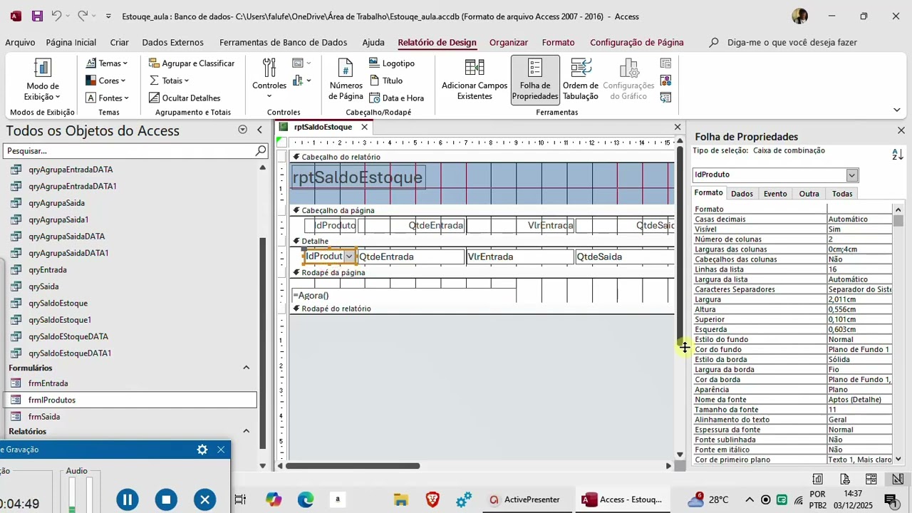912x513 pixels.
Task: Switch to Dados Externos tab
Action: coord(172,42)
